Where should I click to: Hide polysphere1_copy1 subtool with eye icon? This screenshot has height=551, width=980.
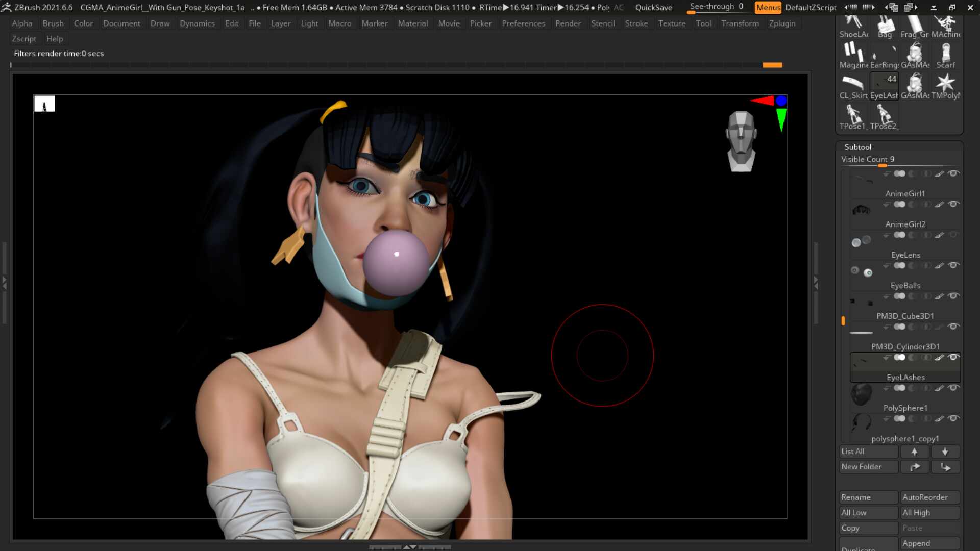pyautogui.click(x=953, y=419)
